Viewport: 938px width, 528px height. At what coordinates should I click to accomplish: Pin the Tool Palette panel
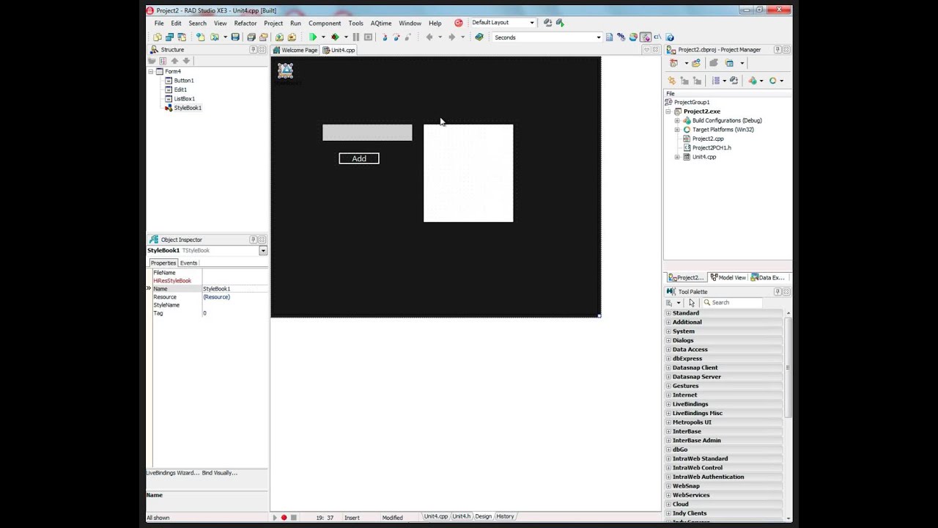[x=778, y=292]
